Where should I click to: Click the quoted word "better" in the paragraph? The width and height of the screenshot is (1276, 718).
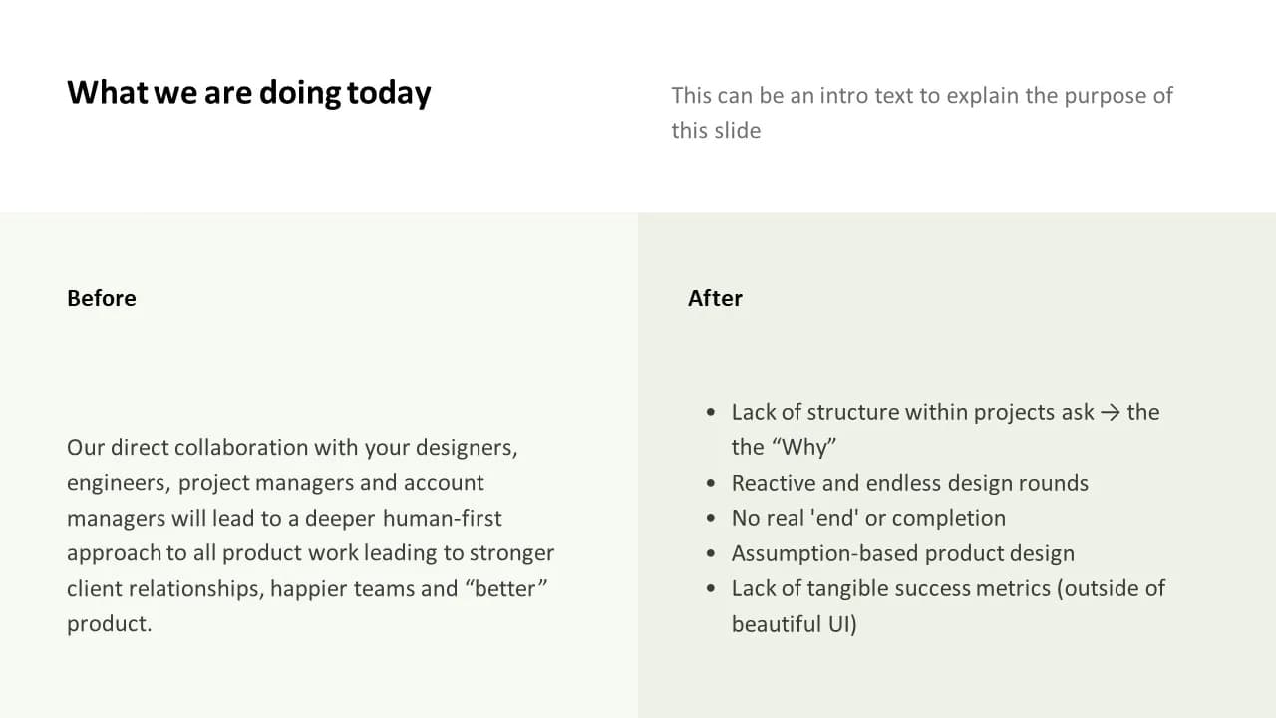click(x=506, y=588)
